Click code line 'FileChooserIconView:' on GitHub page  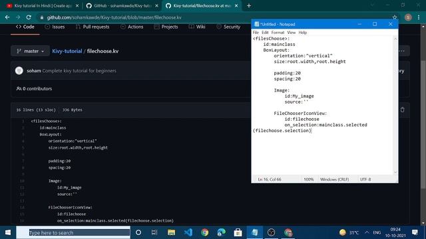click(x=71, y=207)
